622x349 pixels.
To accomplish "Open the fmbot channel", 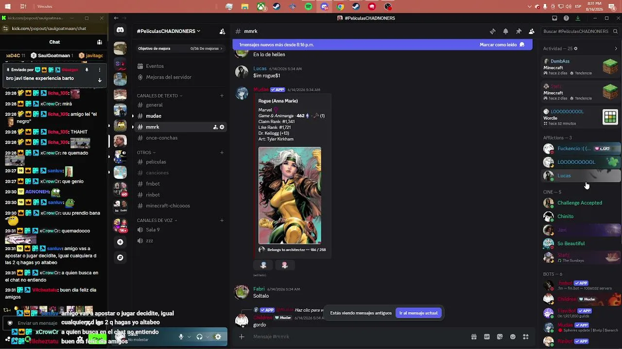I will pos(180,184).
